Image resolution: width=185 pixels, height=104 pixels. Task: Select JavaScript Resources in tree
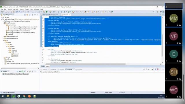[11, 37]
